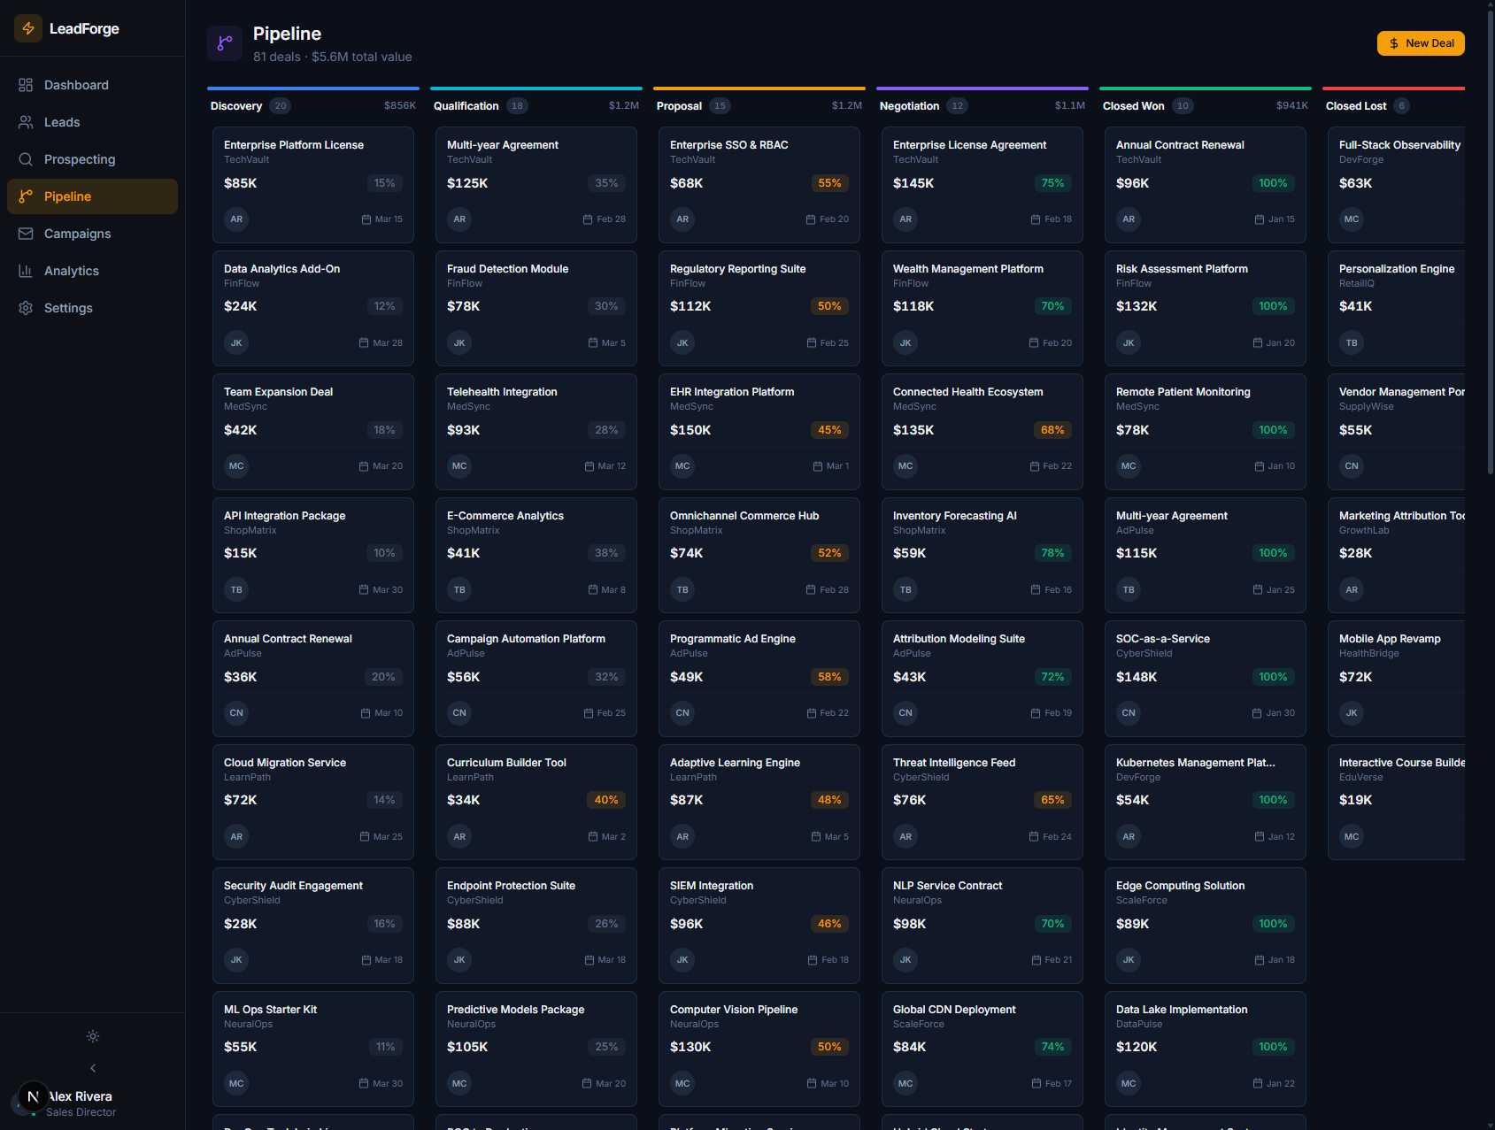Click the 55% probability badge on Enterprise SSO
Image resolution: width=1495 pixels, height=1130 pixels.
829,183
